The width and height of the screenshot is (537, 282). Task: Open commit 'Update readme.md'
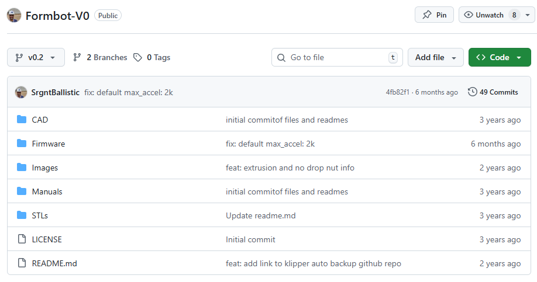261,215
